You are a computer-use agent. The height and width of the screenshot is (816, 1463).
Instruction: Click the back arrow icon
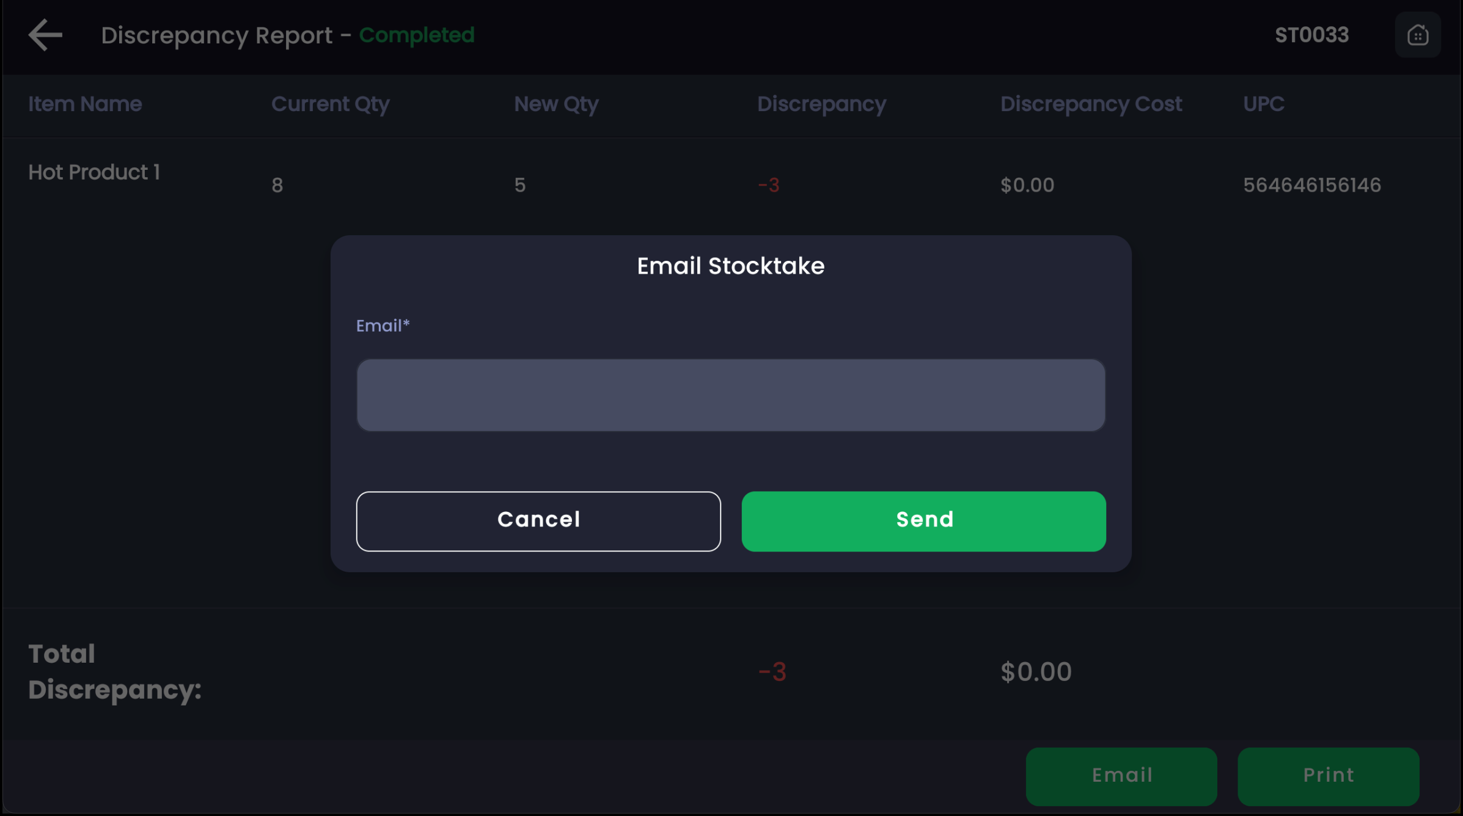point(45,35)
